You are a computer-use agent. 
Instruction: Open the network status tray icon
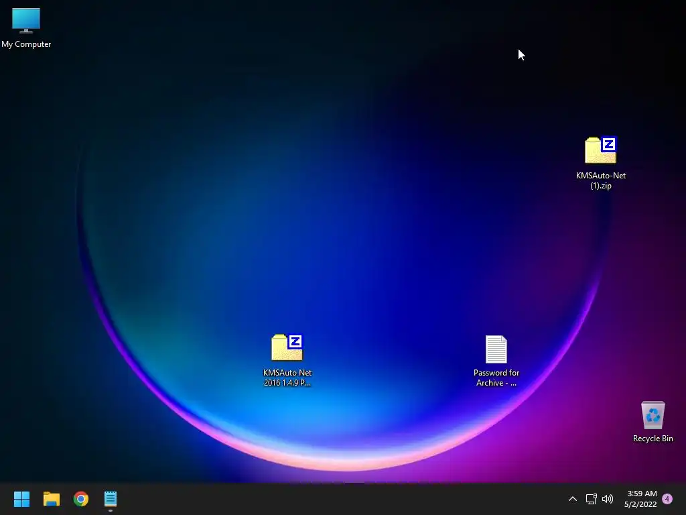tap(591, 499)
